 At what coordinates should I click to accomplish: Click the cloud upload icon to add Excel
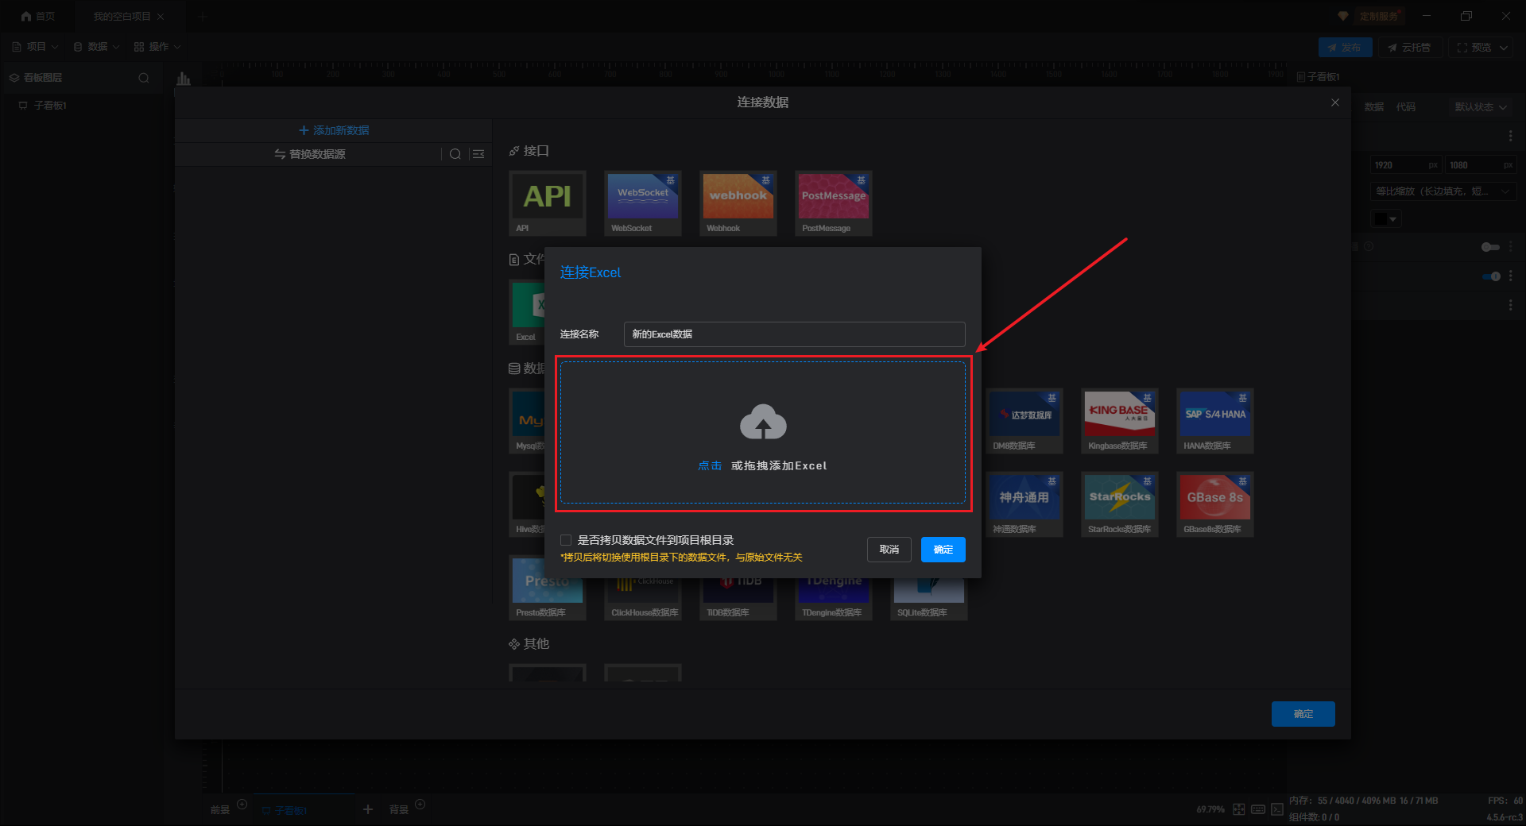point(763,423)
